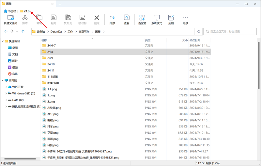Click 文章写作 in the address bar
This screenshot has width=261, height=166.
coord(84,31)
